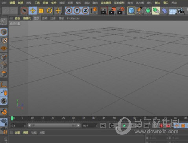Open the 工具 (Tools) menu
The image size is (188, 143).
click(x=37, y=3)
